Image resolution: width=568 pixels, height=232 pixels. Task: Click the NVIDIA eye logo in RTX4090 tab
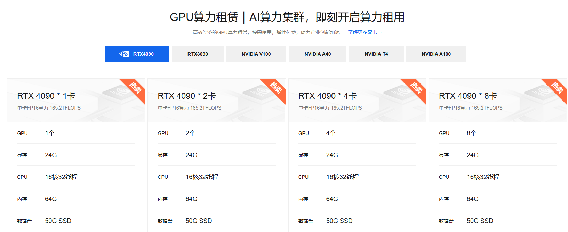(124, 54)
